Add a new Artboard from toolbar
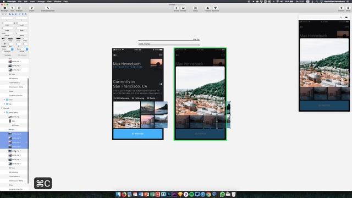This screenshot has height=198, width=352. click(x=19, y=8)
